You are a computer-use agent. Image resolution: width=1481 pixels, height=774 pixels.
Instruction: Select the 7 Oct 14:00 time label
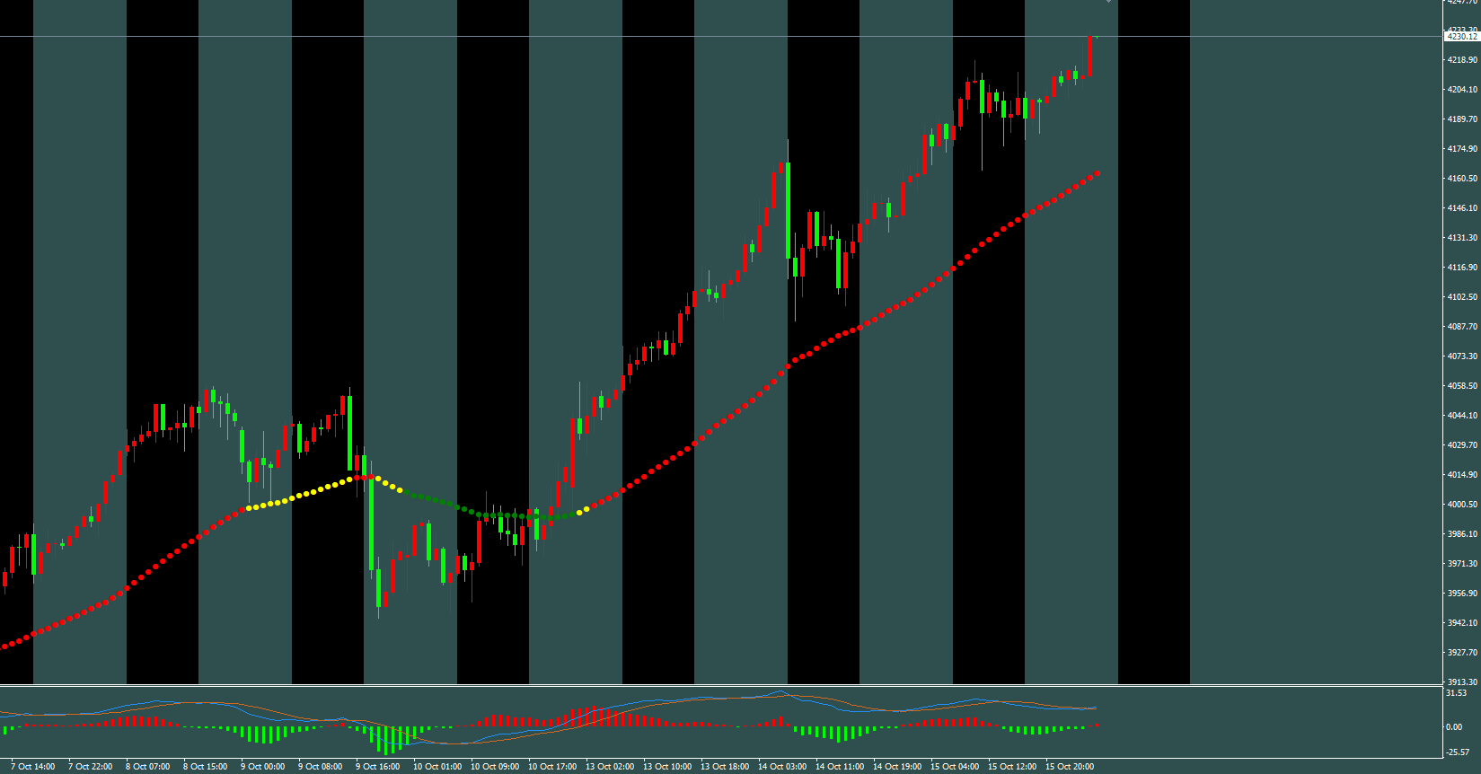click(x=32, y=767)
